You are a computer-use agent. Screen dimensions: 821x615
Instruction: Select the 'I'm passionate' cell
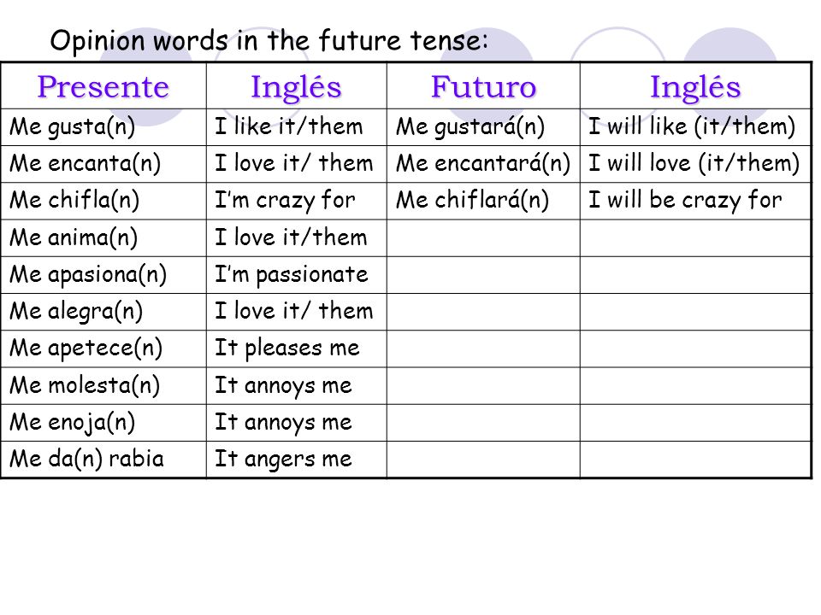click(297, 275)
